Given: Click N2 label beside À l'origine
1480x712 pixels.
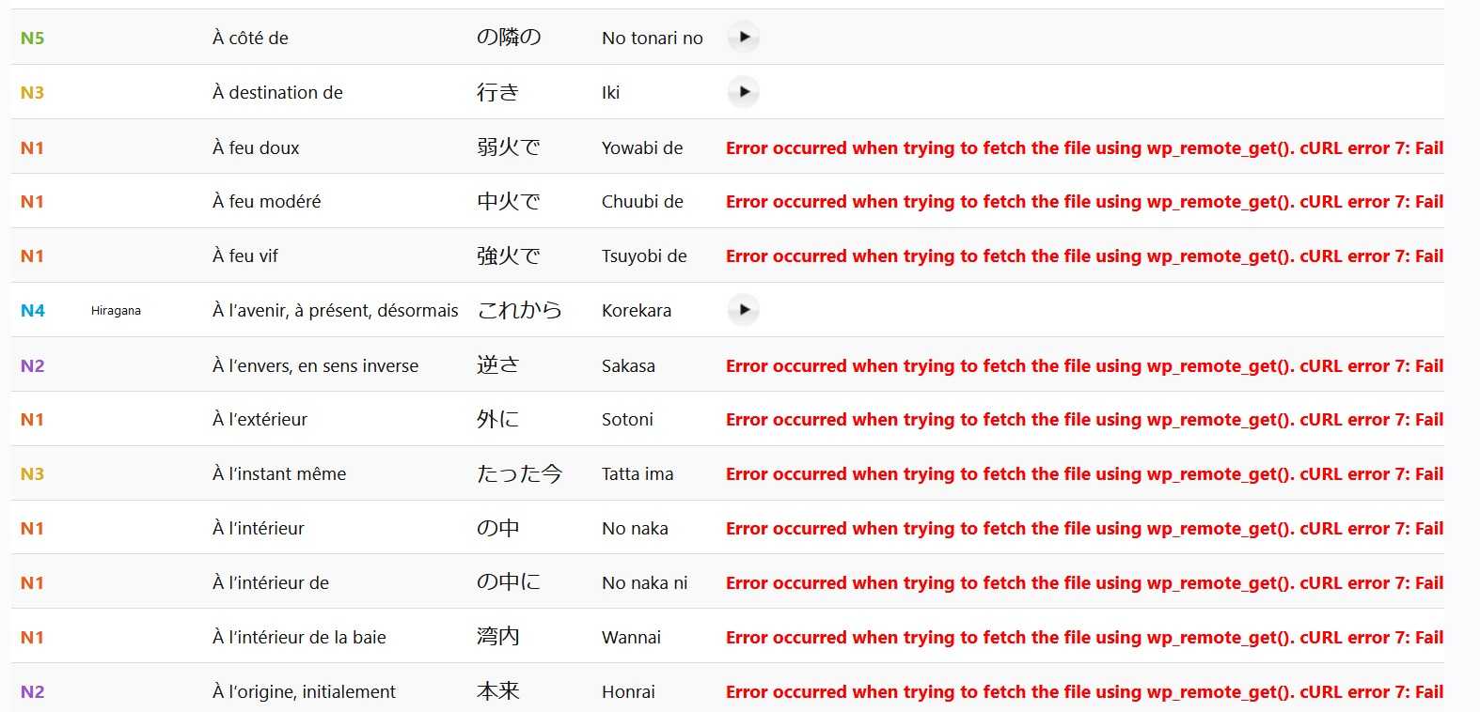Looking at the screenshot, I should pos(32,692).
